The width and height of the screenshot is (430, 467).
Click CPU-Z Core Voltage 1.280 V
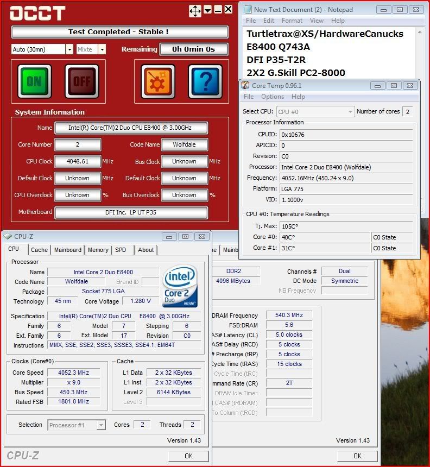141,301
